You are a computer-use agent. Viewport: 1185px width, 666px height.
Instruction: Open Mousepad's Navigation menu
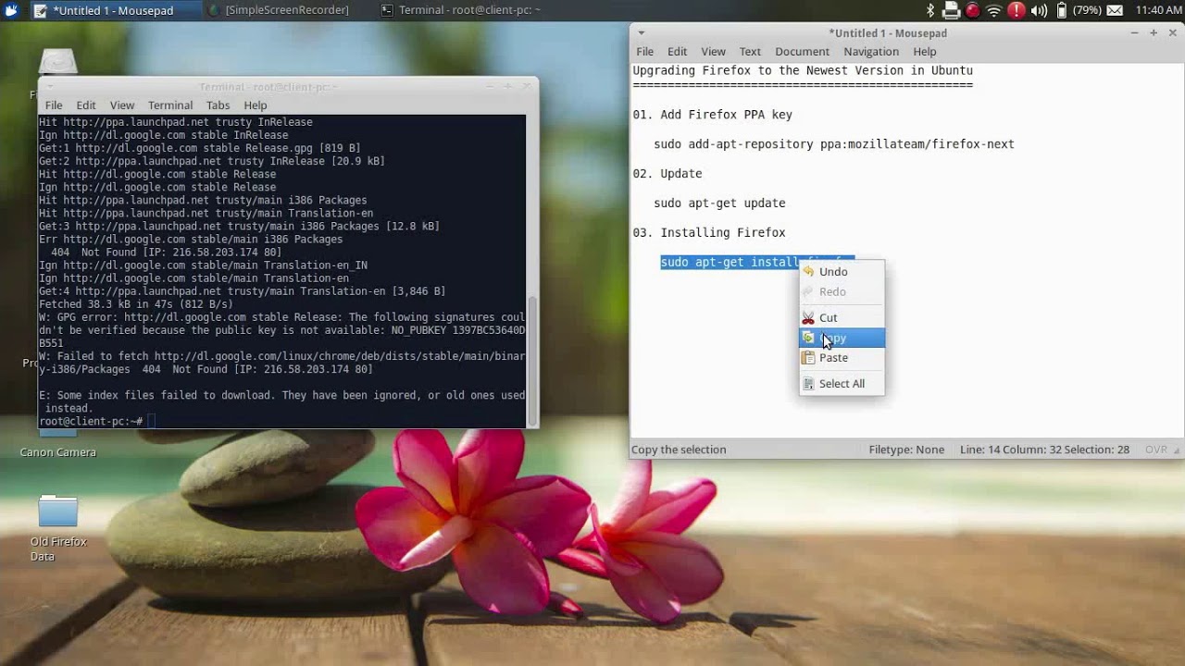(x=871, y=52)
